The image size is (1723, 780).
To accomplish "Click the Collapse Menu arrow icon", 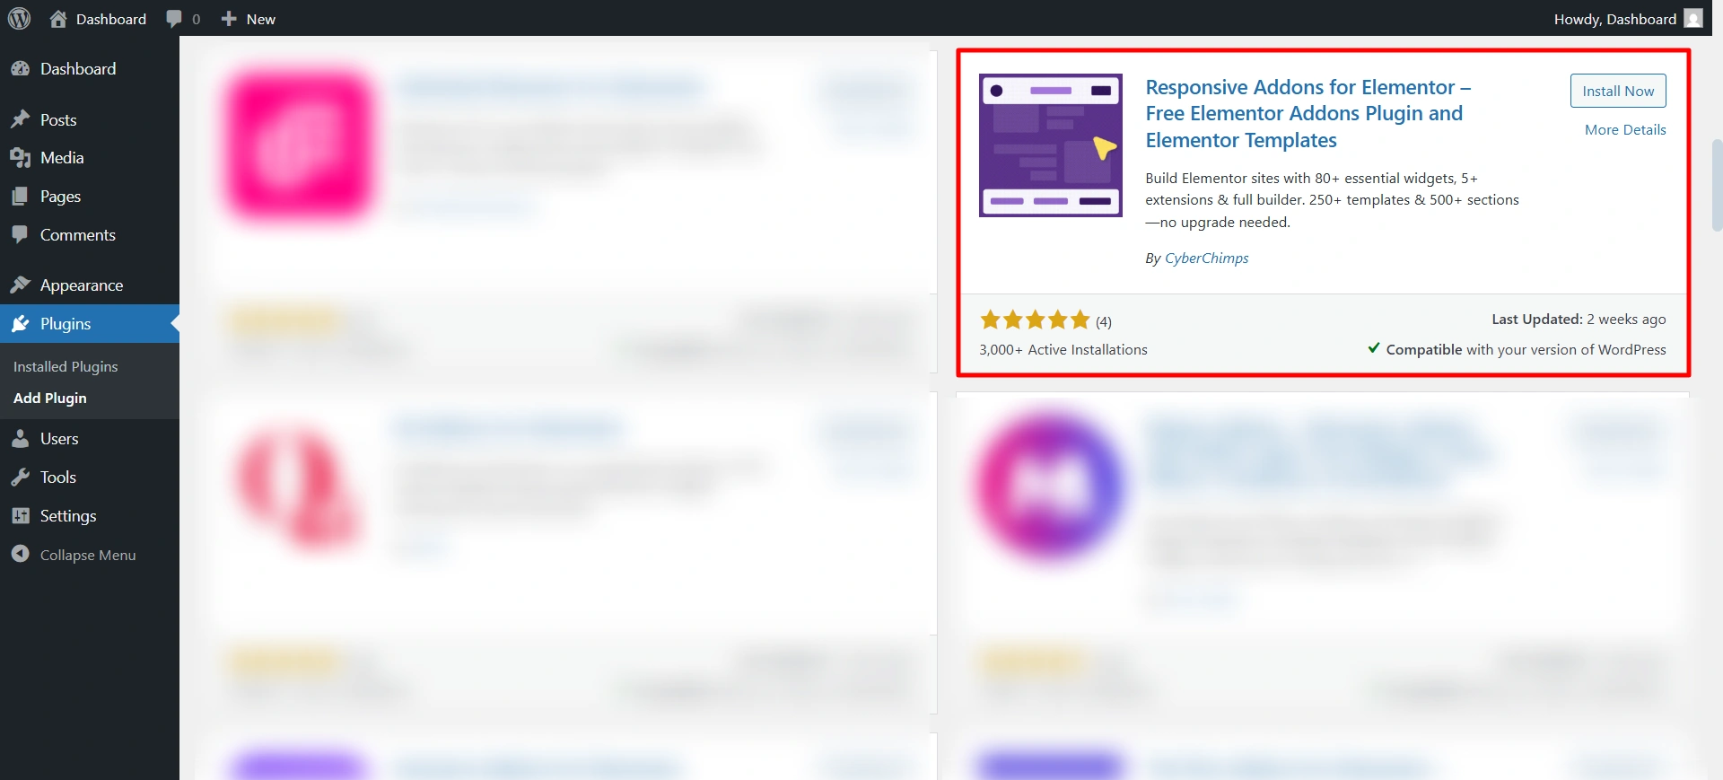I will tap(20, 555).
